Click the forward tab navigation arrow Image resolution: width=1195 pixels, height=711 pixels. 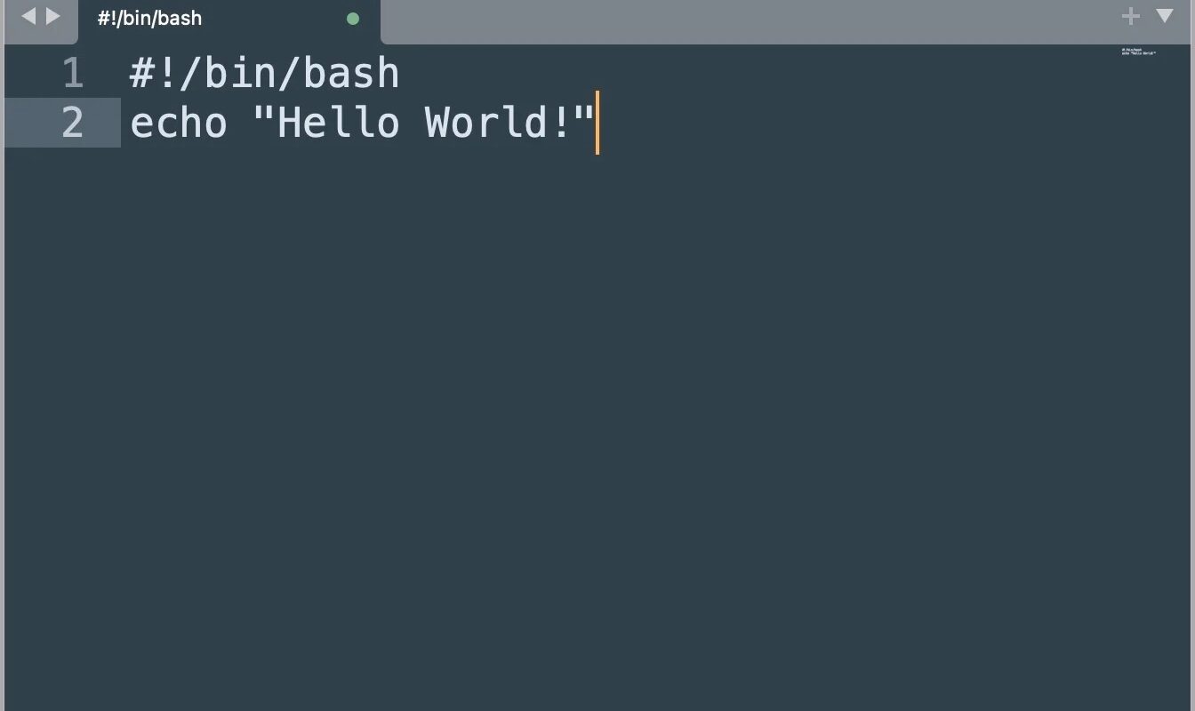click(53, 16)
